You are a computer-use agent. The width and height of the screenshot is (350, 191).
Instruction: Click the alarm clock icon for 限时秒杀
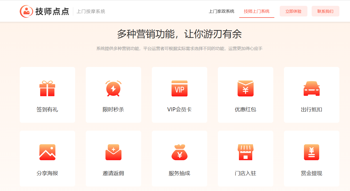(113, 88)
